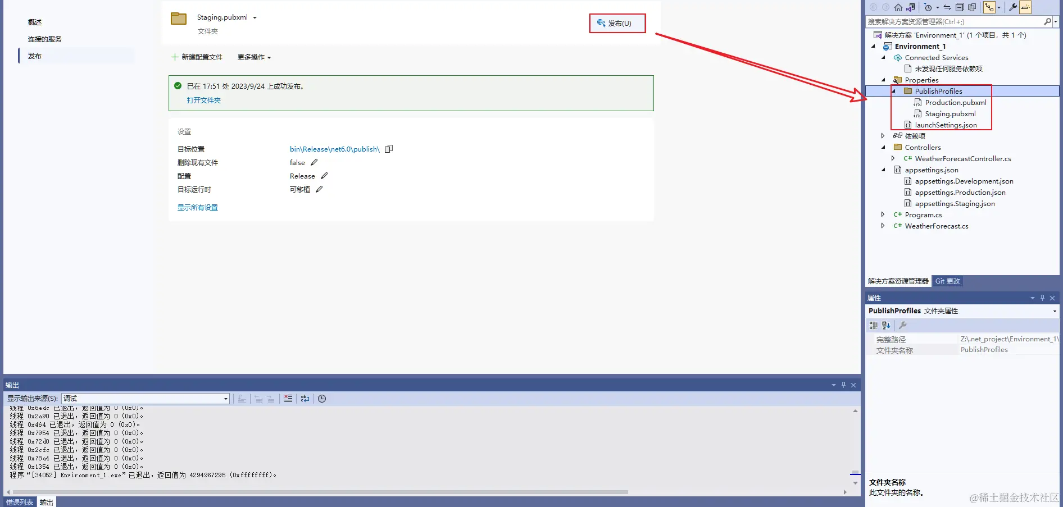
Task: Collapse the Environment_1 project node
Action: click(x=873, y=47)
